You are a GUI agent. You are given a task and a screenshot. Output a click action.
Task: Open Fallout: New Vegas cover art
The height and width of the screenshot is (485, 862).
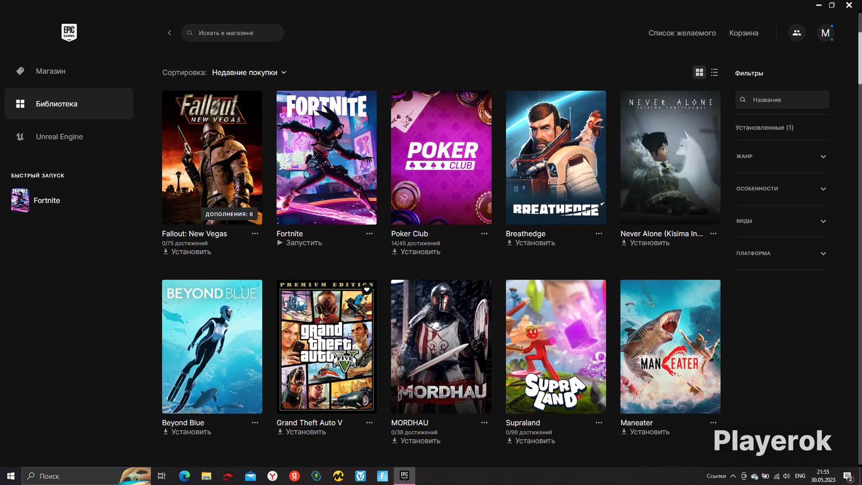(212, 158)
